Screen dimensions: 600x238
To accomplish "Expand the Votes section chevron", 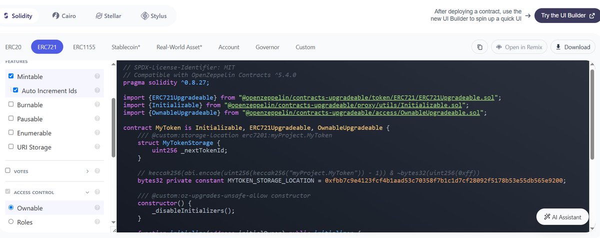I will coord(87,171).
